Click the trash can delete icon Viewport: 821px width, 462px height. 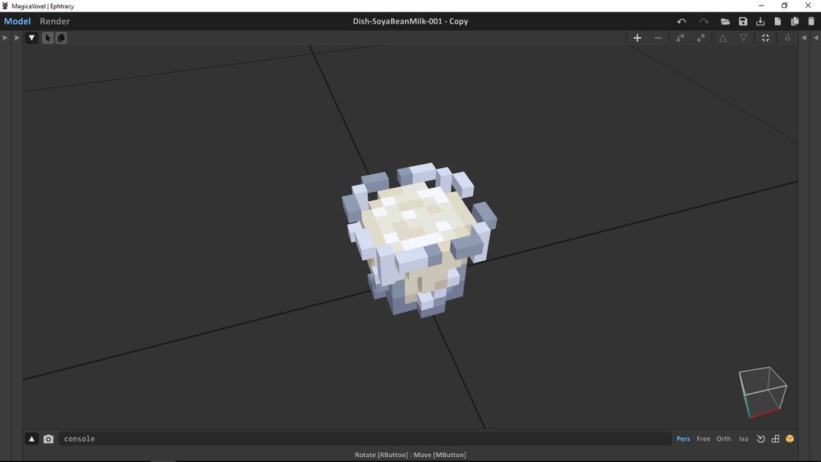(811, 21)
